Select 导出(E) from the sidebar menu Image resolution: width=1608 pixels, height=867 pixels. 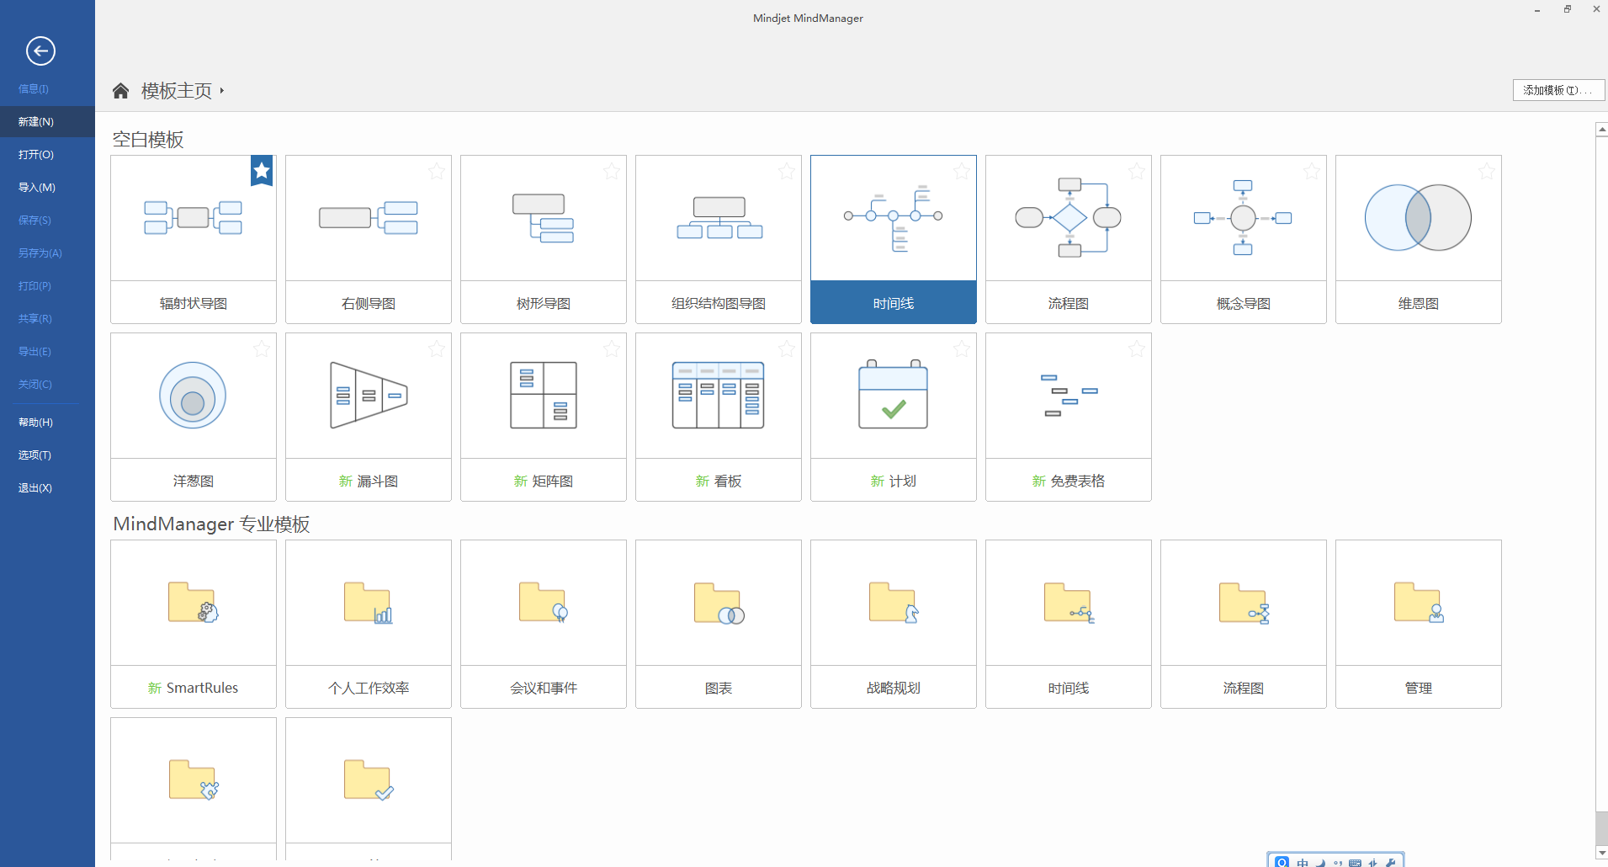(34, 351)
